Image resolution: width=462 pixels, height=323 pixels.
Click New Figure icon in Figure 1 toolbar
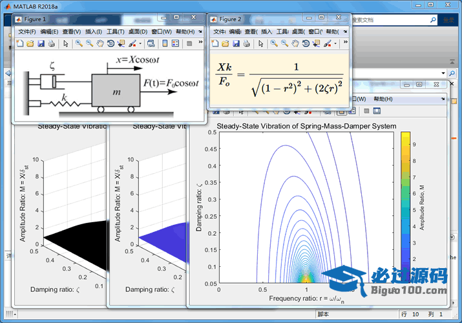click(x=20, y=43)
